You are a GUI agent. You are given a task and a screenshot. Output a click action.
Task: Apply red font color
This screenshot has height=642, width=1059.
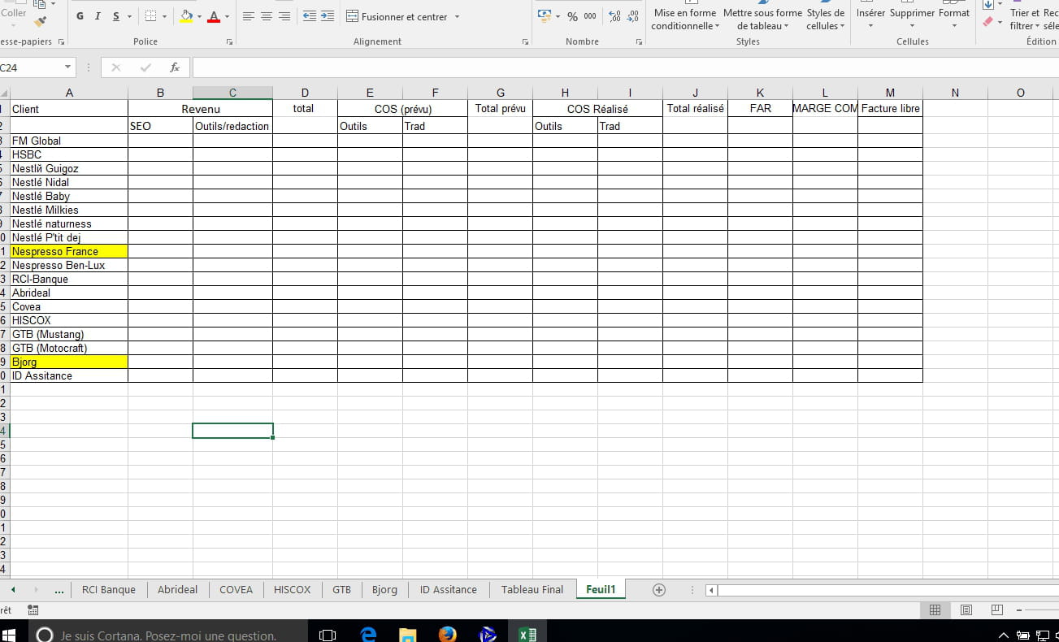214,16
